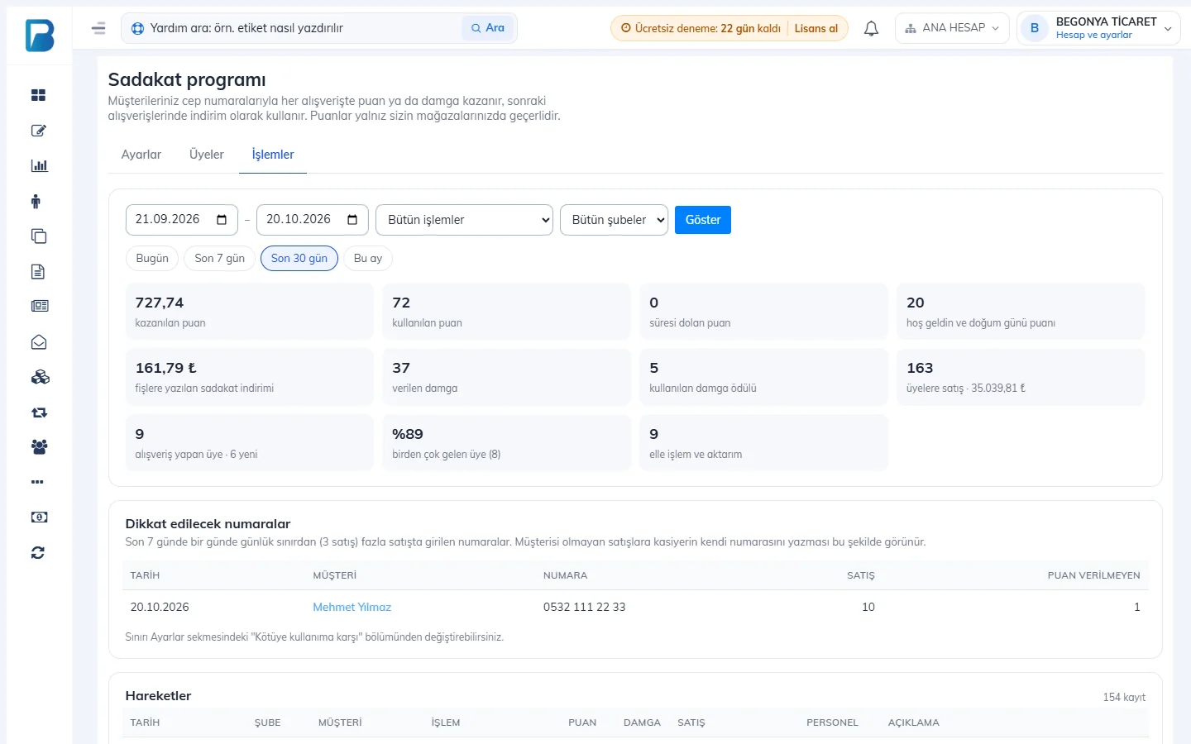Viewport: 1191px width, 744px height.
Task: Open calendar picker on 20.10.2026 end date
Action: tap(352, 220)
